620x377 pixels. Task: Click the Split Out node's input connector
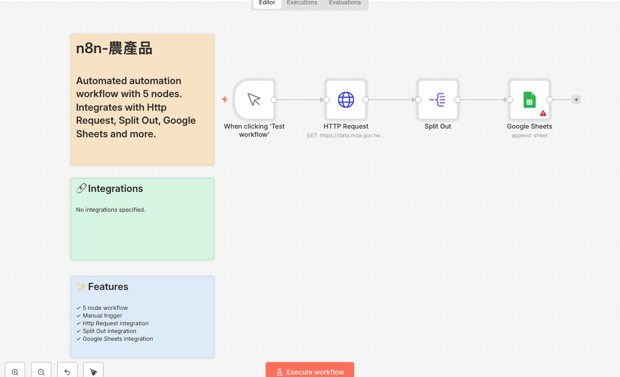418,100
